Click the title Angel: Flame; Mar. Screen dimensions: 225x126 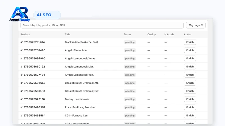click(76, 50)
